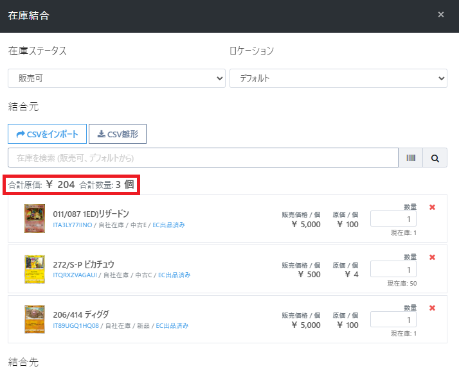Open item code link IT89UGQ1HQ08
Viewport: 459px width, 378px height.
[75, 325]
